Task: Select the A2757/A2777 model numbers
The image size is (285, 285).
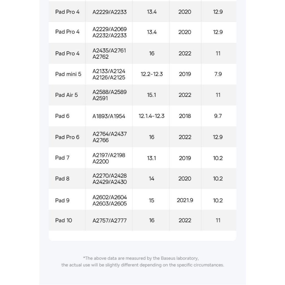Action: (x=109, y=221)
